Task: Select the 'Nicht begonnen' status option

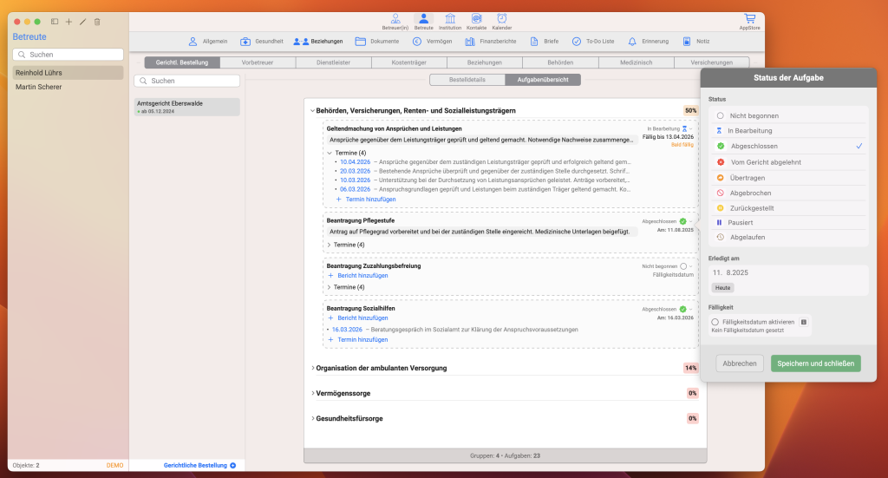Action: [x=754, y=115]
